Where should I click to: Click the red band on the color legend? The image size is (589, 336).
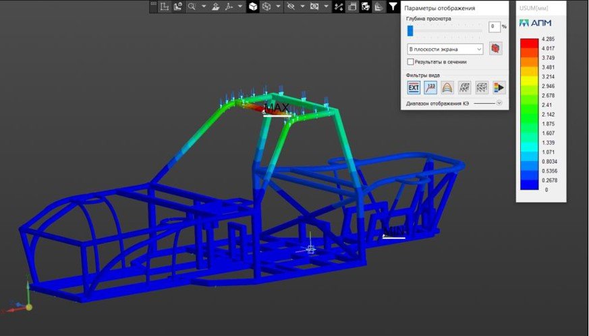[529, 43]
